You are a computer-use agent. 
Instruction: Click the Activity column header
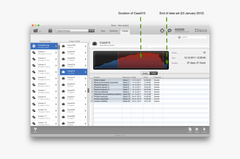[108, 77]
